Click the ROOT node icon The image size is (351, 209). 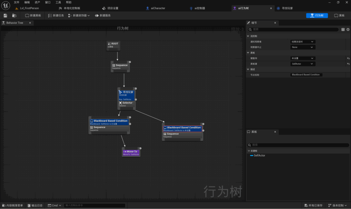point(109,44)
